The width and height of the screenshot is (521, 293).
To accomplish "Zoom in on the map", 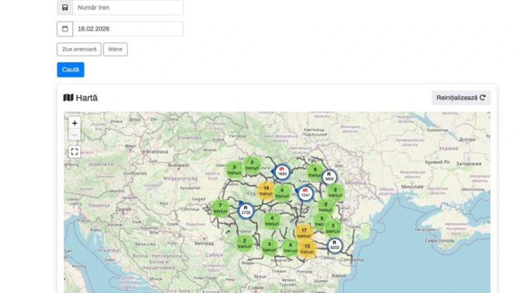I will coord(75,123).
